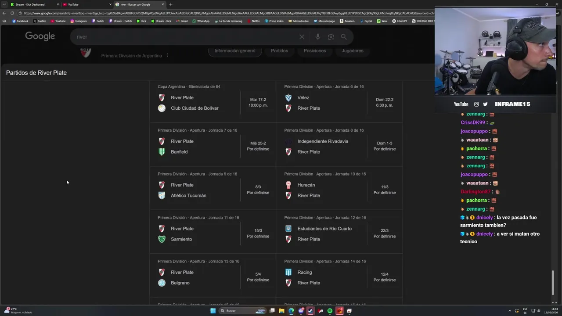The width and height of the screenshot is (562, 316).
Task: Open the weather widget in taskbar
Action: [x=18, y=311]
